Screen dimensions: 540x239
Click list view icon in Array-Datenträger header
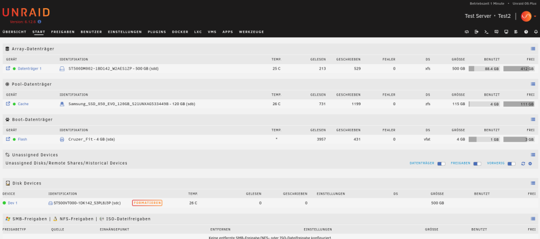[x=533, y=49]
